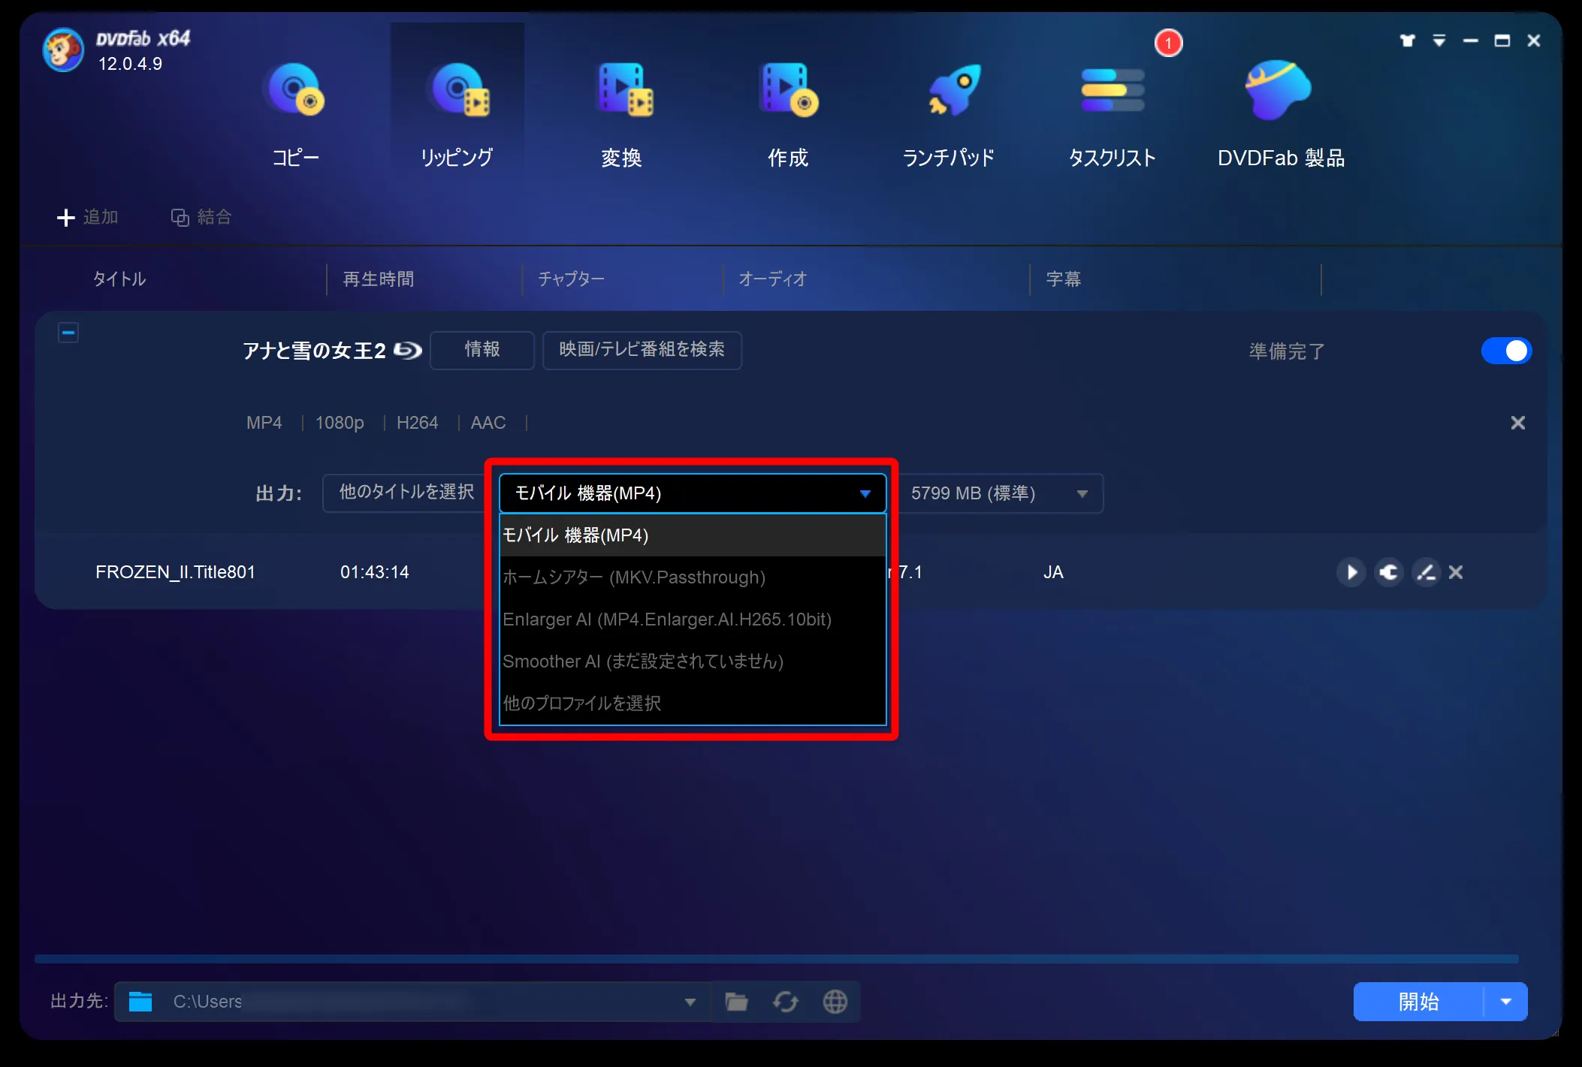Click the refresh output path icon
This screenshot has width=1582, height=1067.
786,1002
